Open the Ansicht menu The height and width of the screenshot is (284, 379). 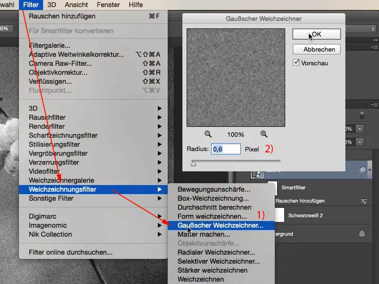[76, 5]
